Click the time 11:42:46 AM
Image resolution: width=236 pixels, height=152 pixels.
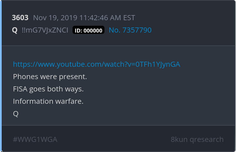pos(100,18)
